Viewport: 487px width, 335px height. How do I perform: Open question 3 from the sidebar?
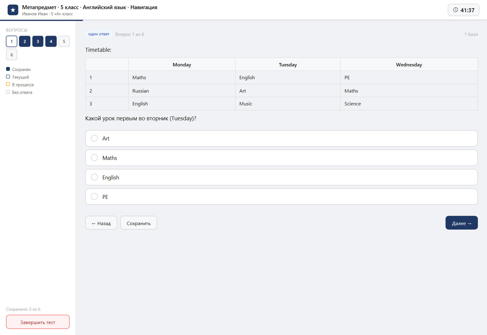click(38, 41)
